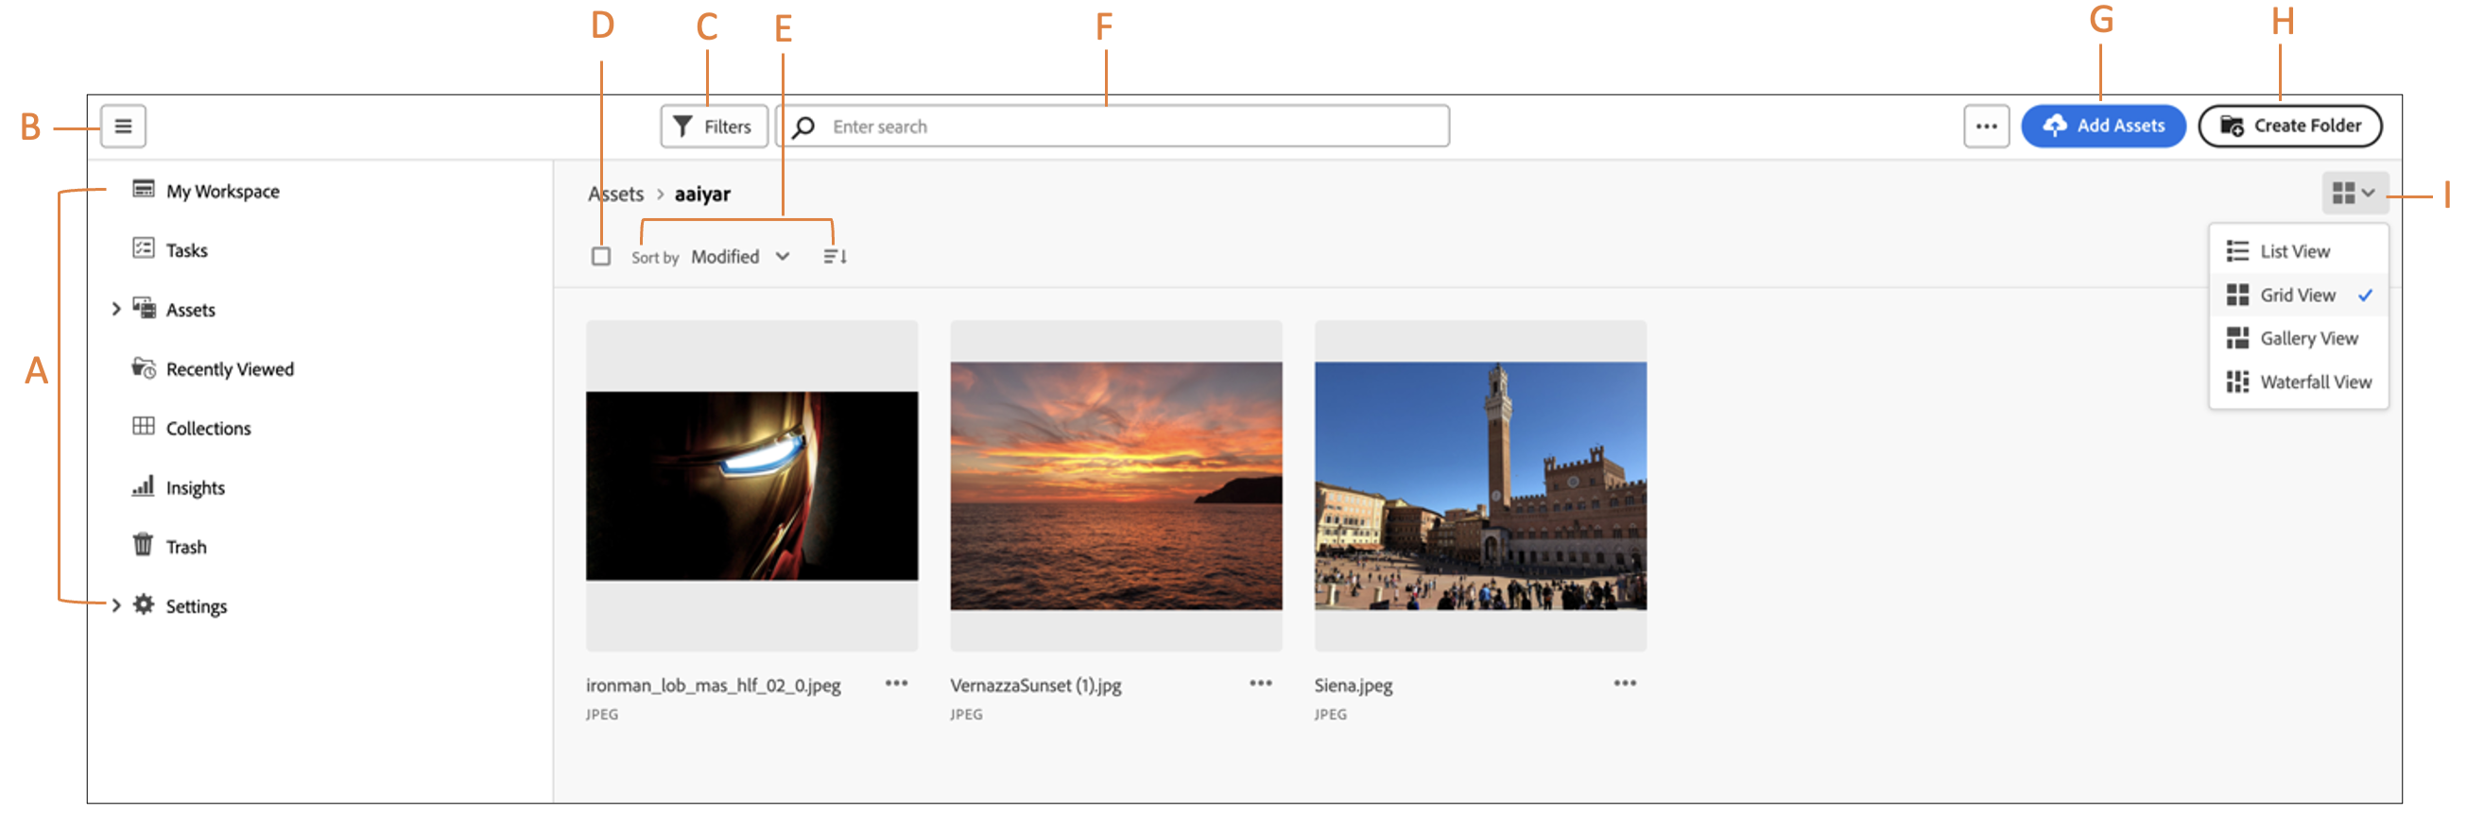This screenshot has width=2484, height=815.
Task: Click the Filters button
Action: coord(714,127)
